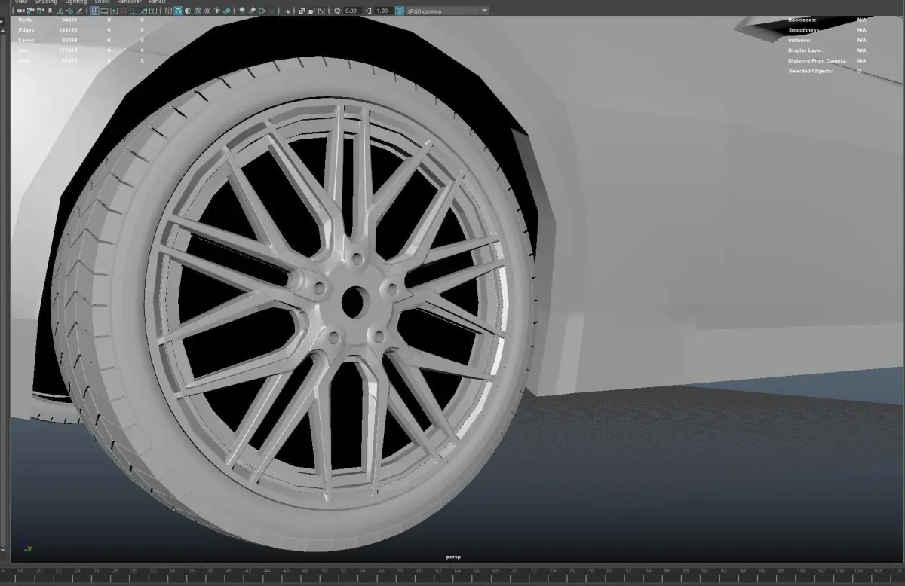Click the Selected Objects HUD label

[x=811, y=71]
